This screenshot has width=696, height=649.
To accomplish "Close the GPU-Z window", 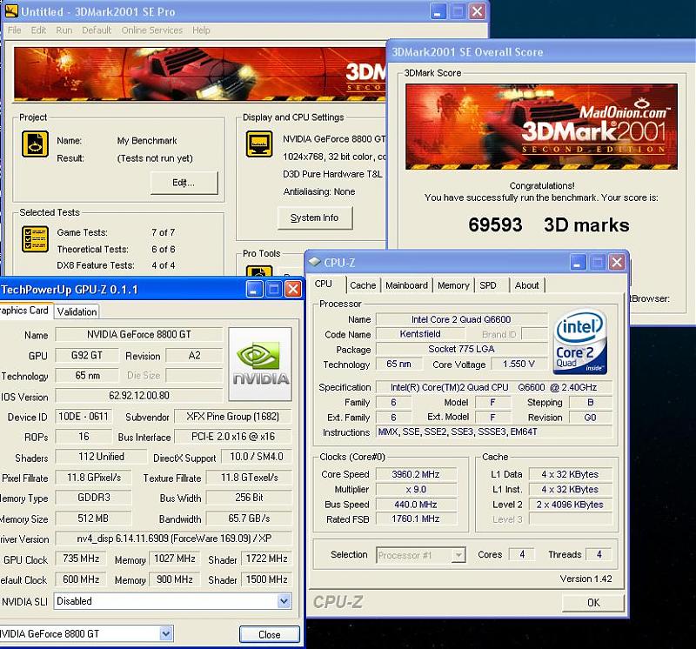I will [x=293, y=290].
